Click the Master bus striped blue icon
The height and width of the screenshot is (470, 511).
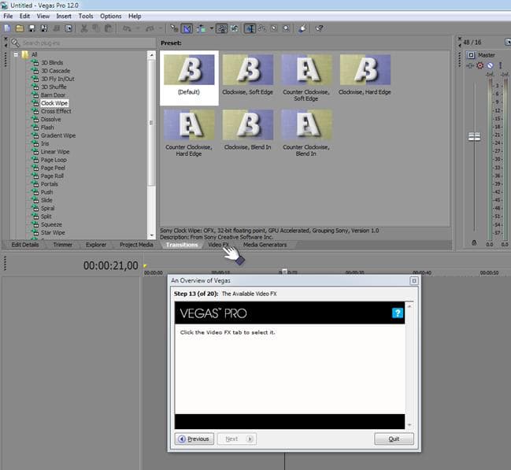click(491, 65)
